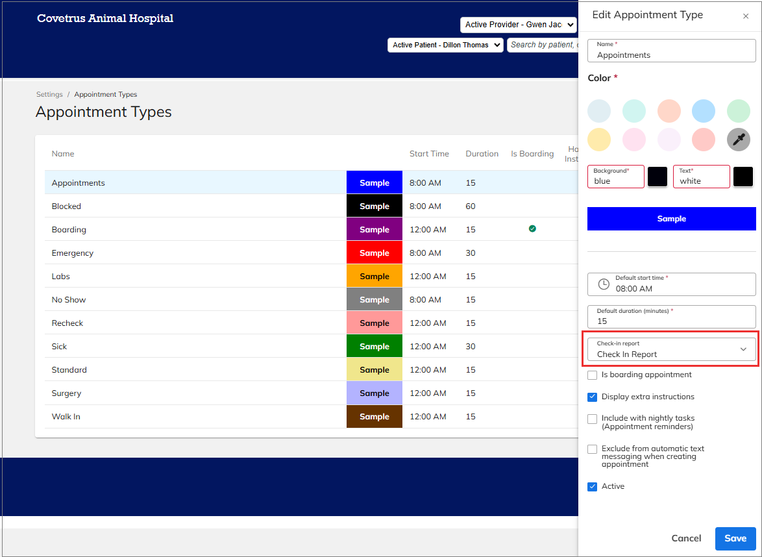The image size is (762, 557).
Task: Select the light pink color swatch
Action: (633, 140)
